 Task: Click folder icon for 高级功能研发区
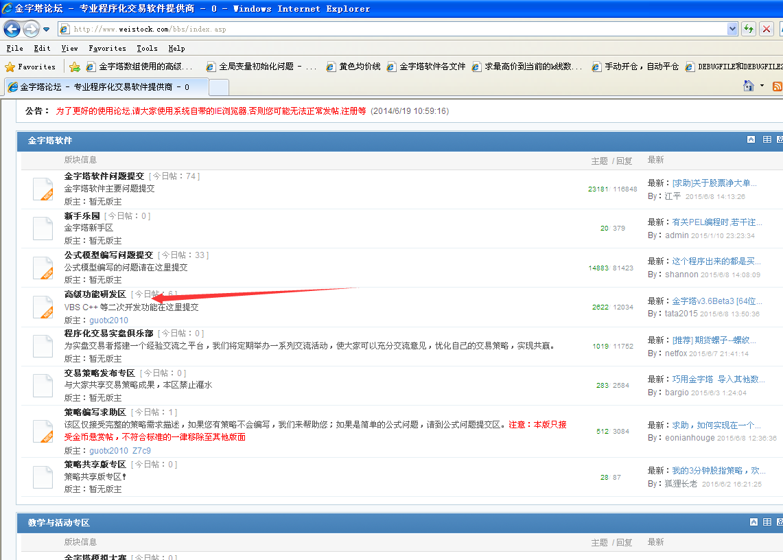(x=43, y=307)
